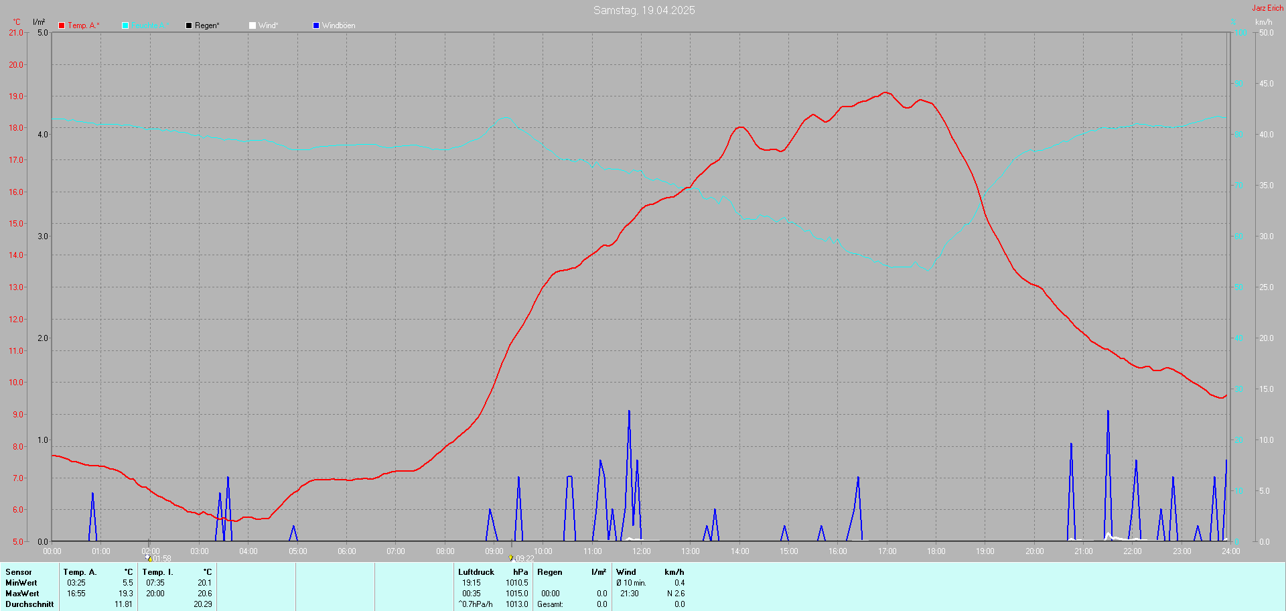The width and height of the screenshot is (1286, 611).
Task: Click the blue Windböen legend swatch
Action: [x=316, y=25]
